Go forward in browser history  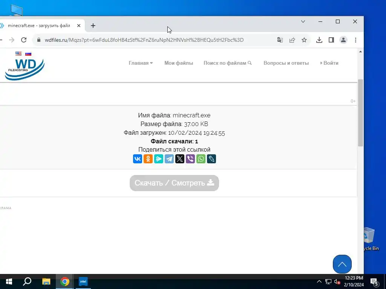(12, 40)
